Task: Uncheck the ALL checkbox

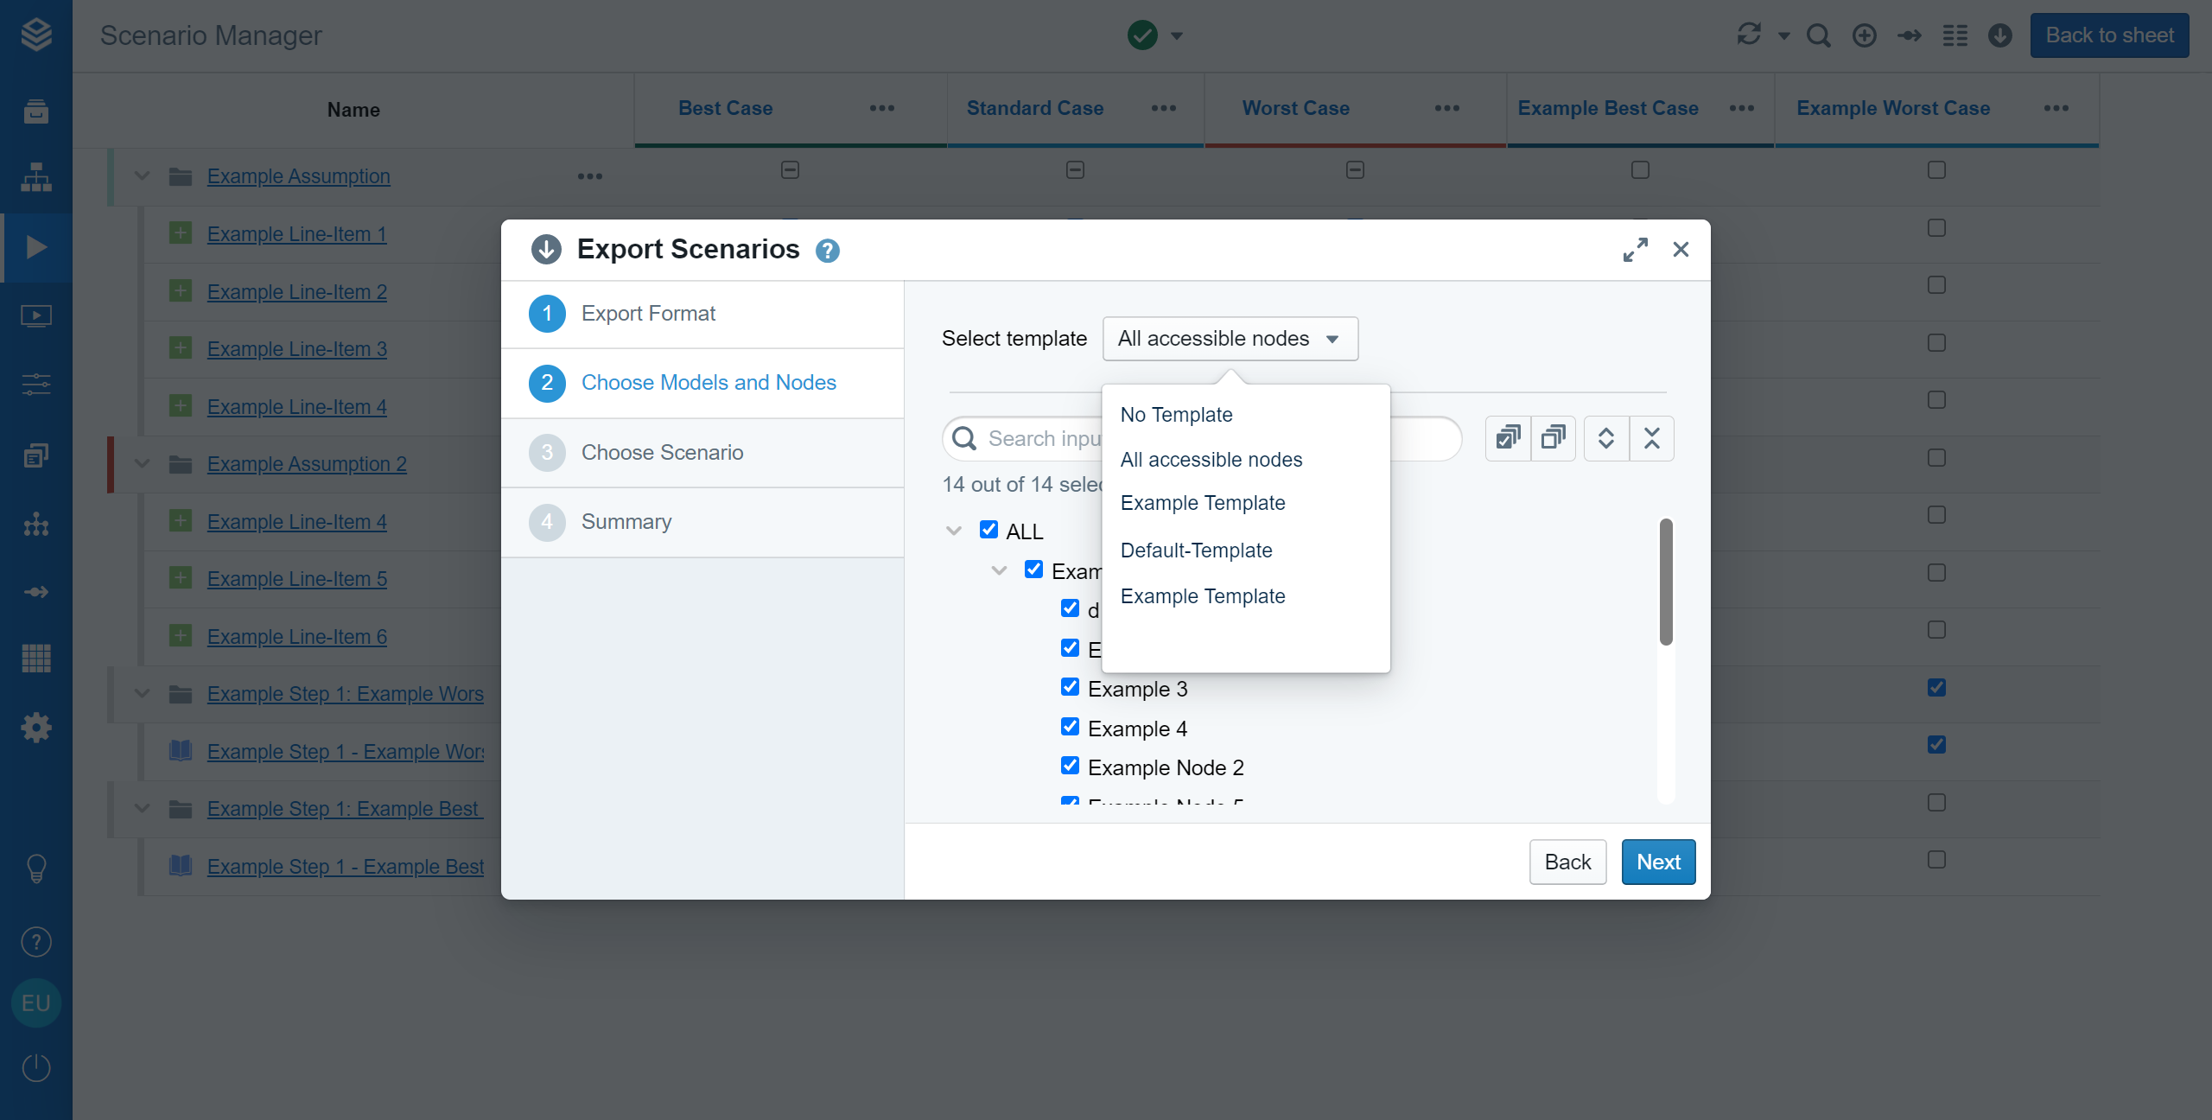Action: tap(988, 530)
